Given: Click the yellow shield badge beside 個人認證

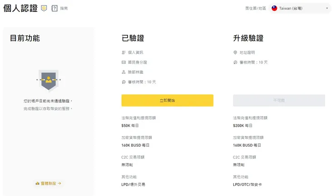Looking at the screenshot, I should point(44,8).
